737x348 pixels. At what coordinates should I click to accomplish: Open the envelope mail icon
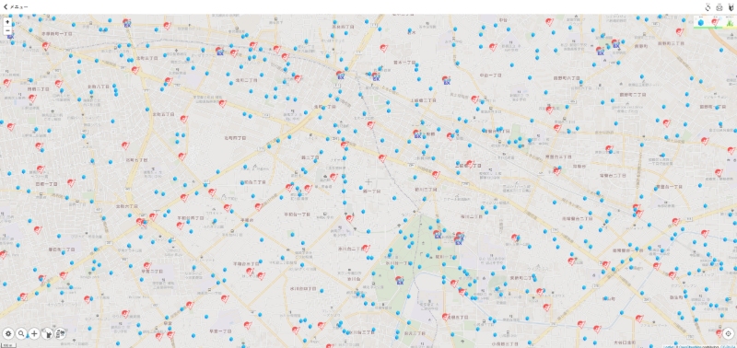pos(719,7)
